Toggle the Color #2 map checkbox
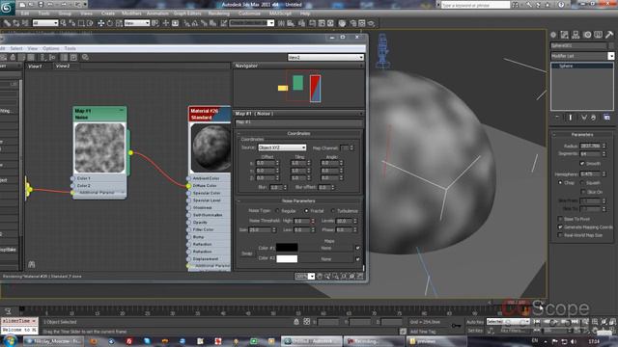 coord(357,259)
